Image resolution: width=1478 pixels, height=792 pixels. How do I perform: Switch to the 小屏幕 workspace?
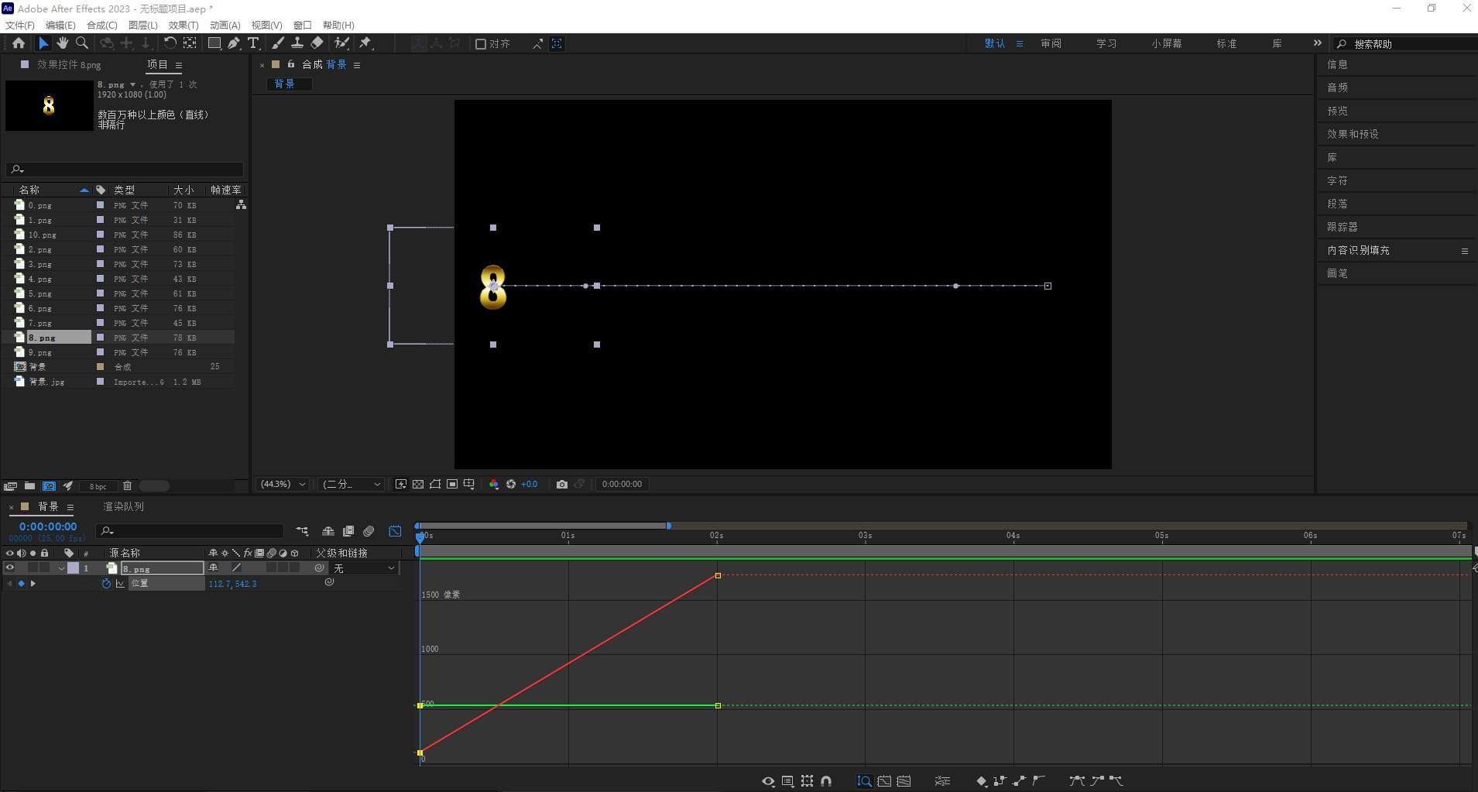point(1167,43)
